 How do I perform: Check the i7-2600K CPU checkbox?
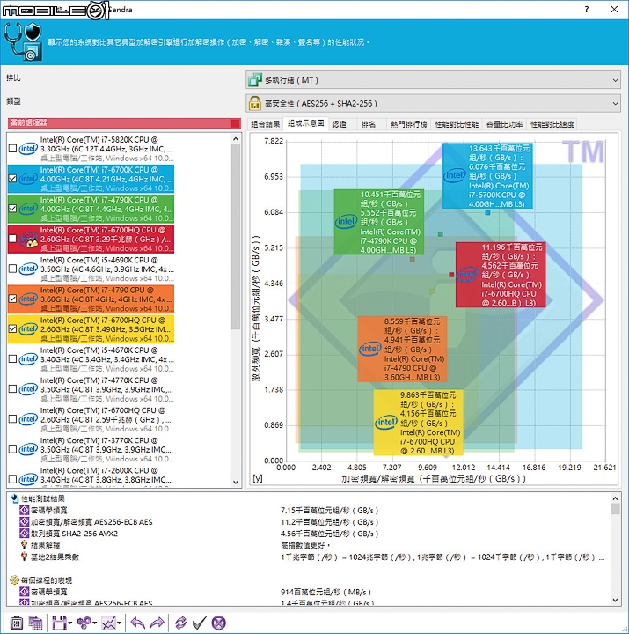12,479
